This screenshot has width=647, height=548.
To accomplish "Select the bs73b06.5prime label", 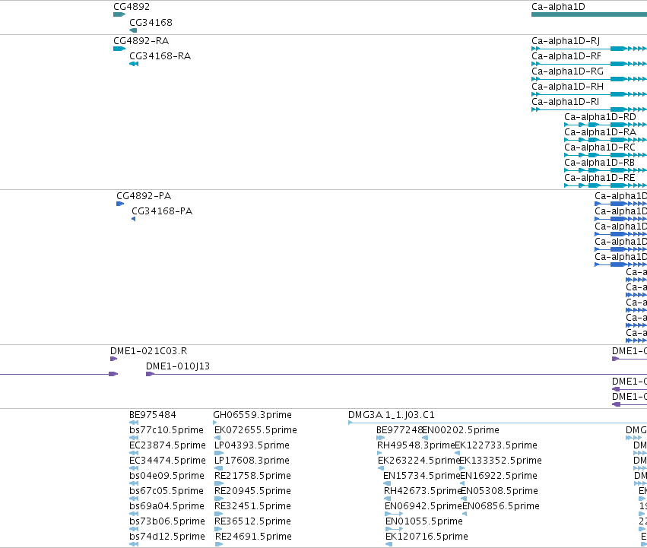I will tap(167, 522).
